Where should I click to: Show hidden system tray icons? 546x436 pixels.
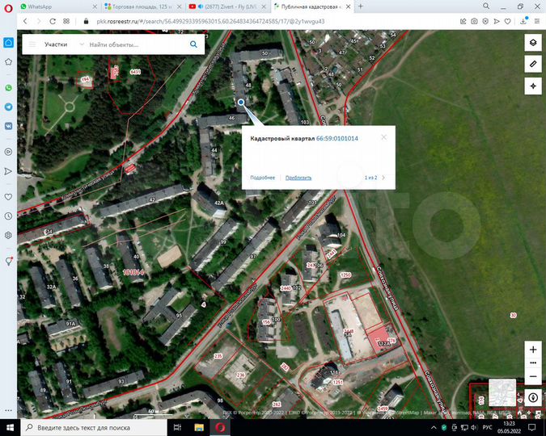pyautogui.click(x=434, y=427)
